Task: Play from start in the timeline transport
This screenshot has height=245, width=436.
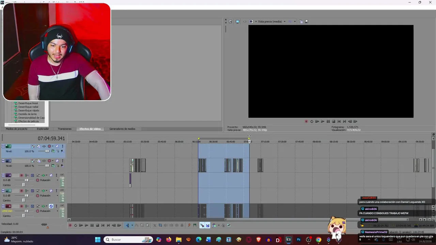Action: click(81, 225)
